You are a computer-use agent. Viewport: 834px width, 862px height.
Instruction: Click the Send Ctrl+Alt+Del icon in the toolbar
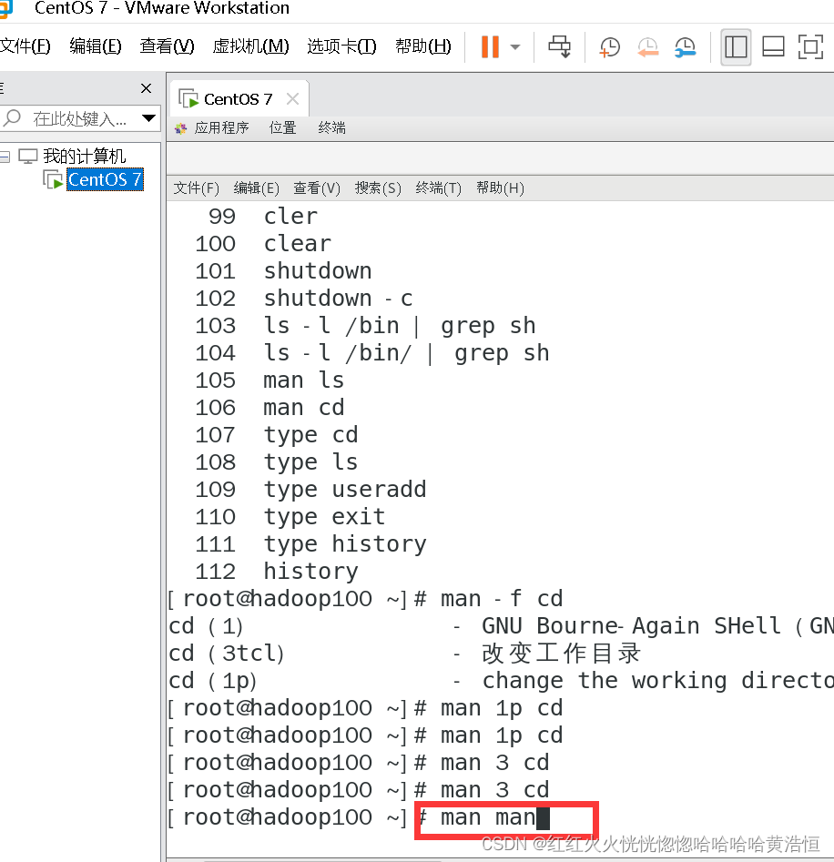[x=560, y=46]
